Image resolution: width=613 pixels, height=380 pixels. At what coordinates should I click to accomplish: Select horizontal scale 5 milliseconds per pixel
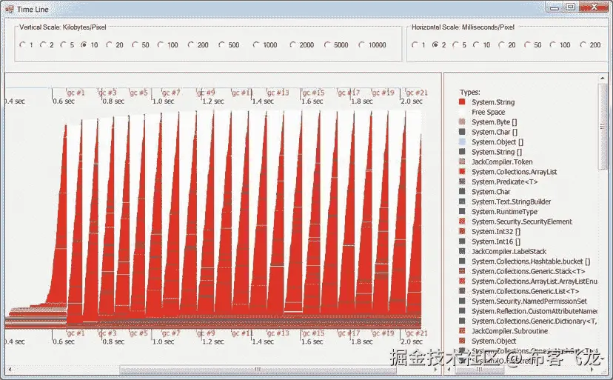pos(455,44)
